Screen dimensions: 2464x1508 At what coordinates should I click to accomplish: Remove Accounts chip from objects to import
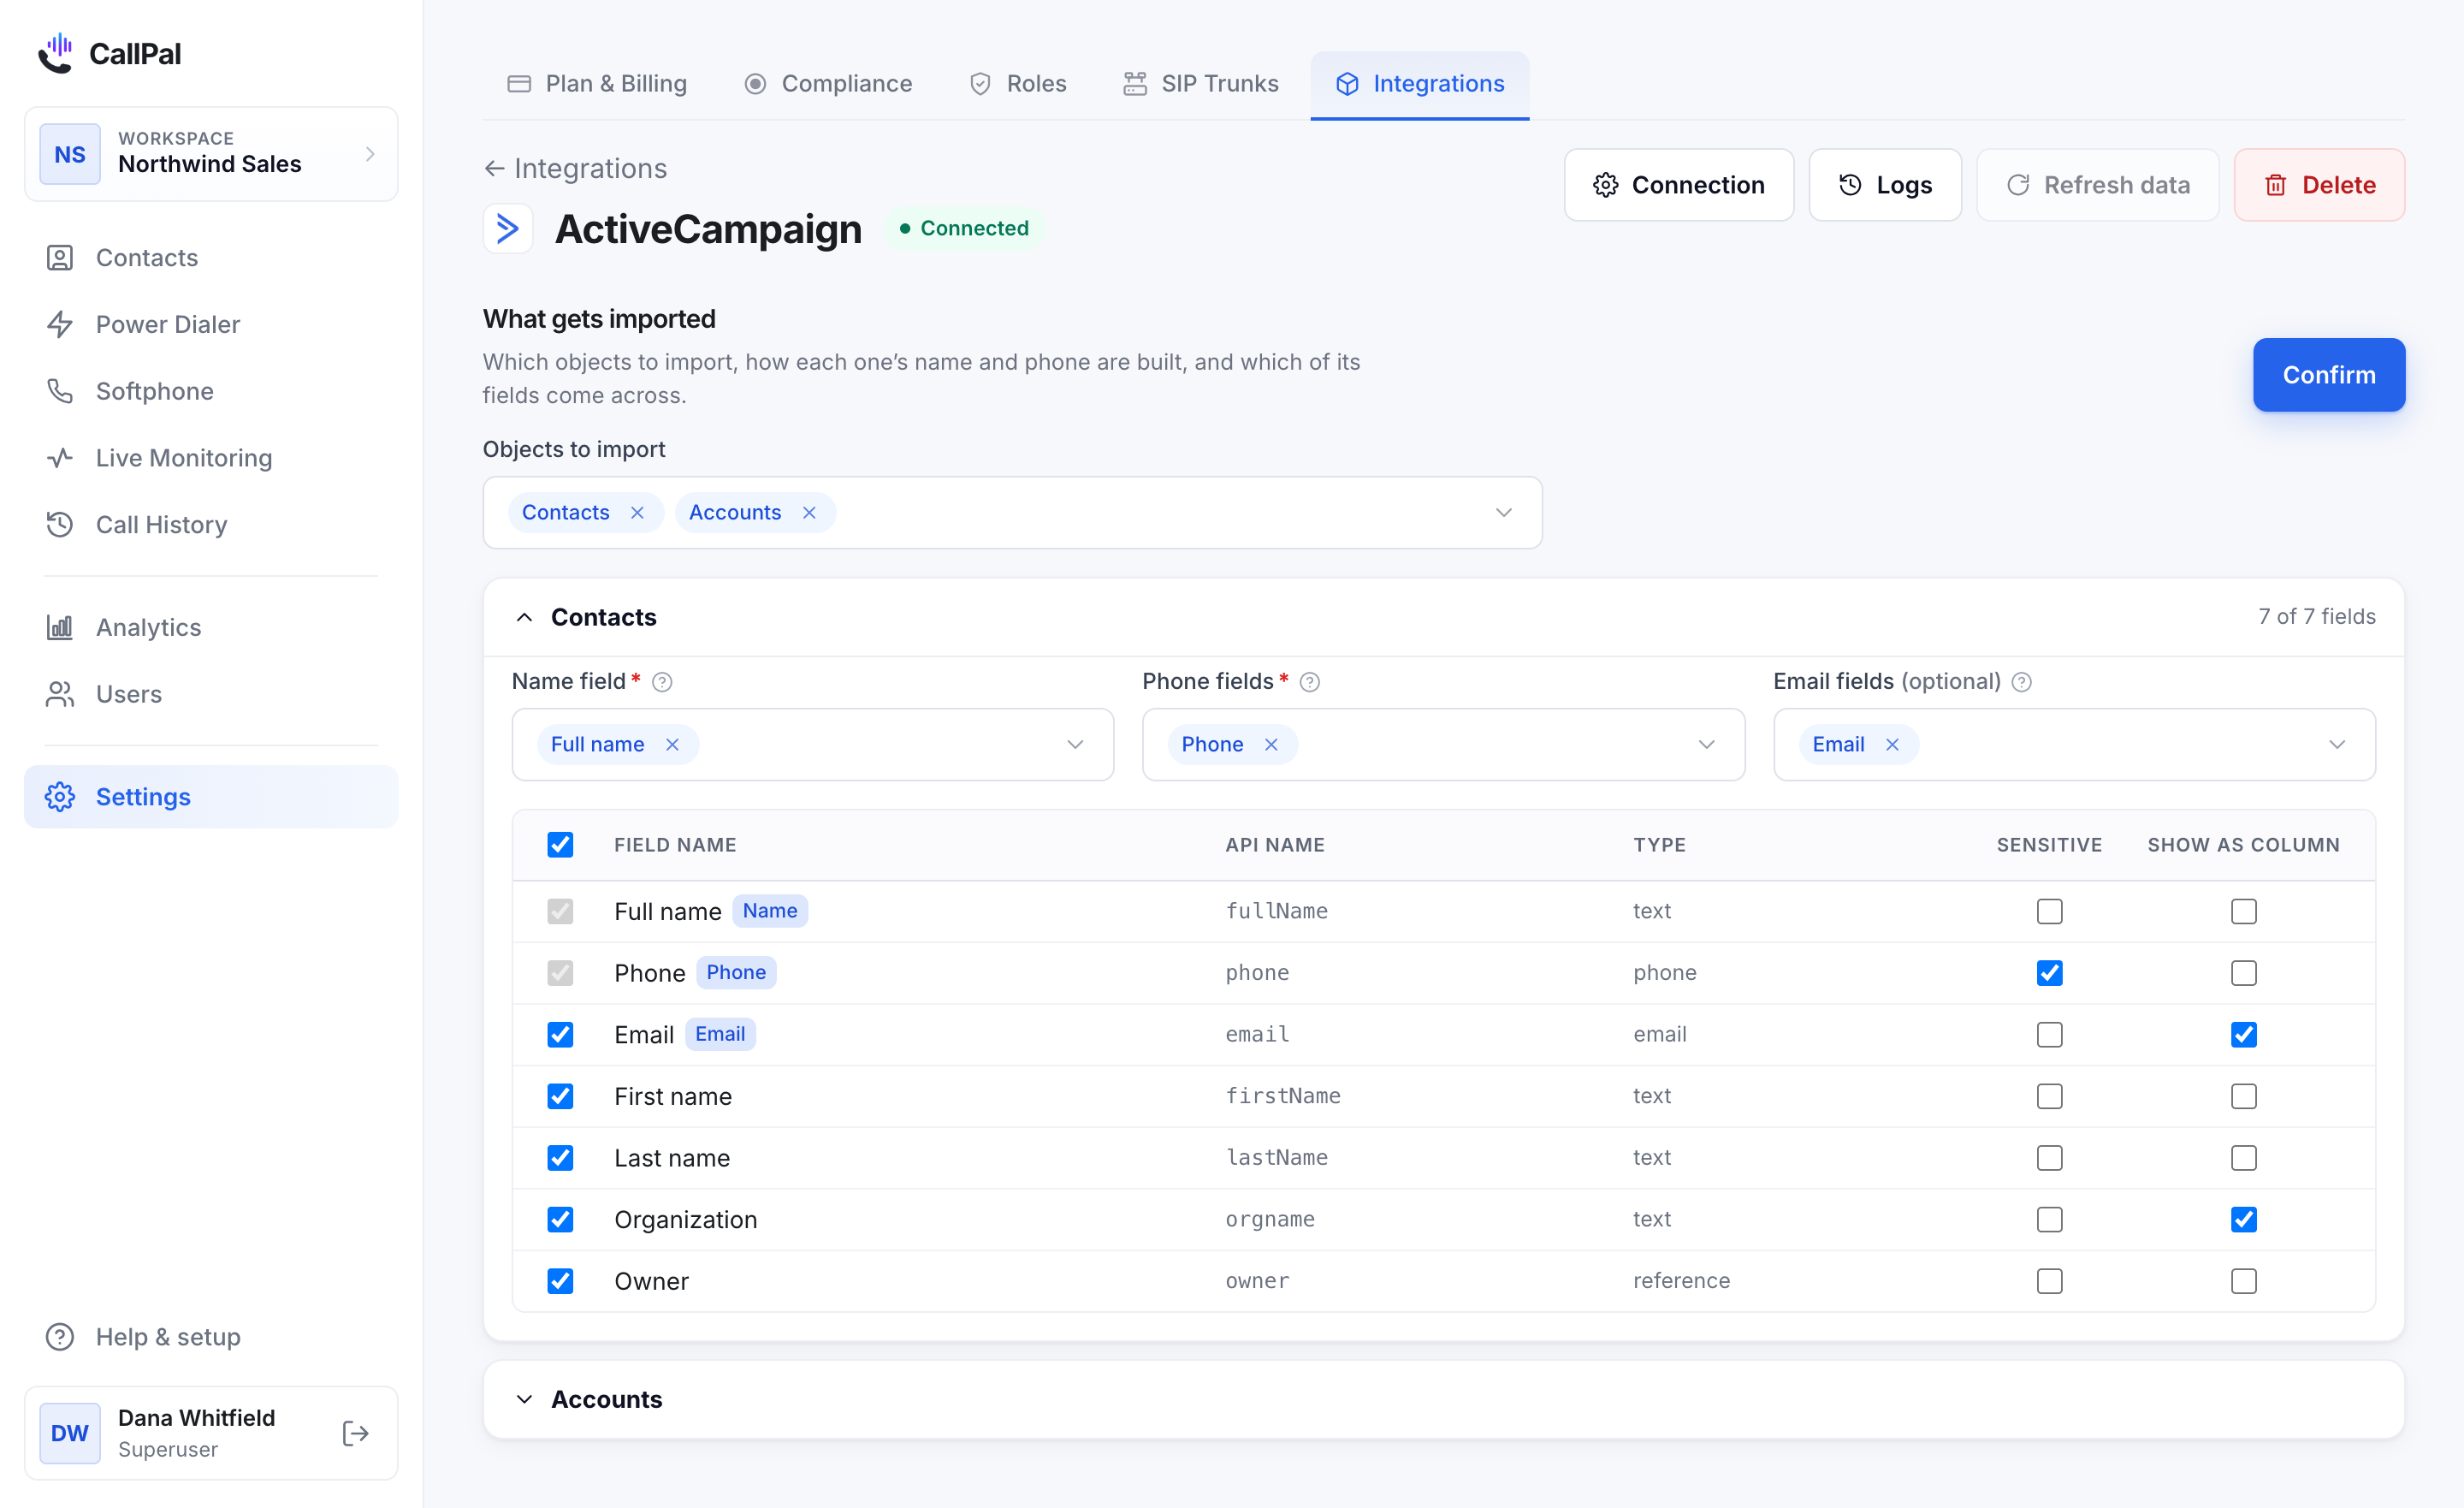click(809, 513)
